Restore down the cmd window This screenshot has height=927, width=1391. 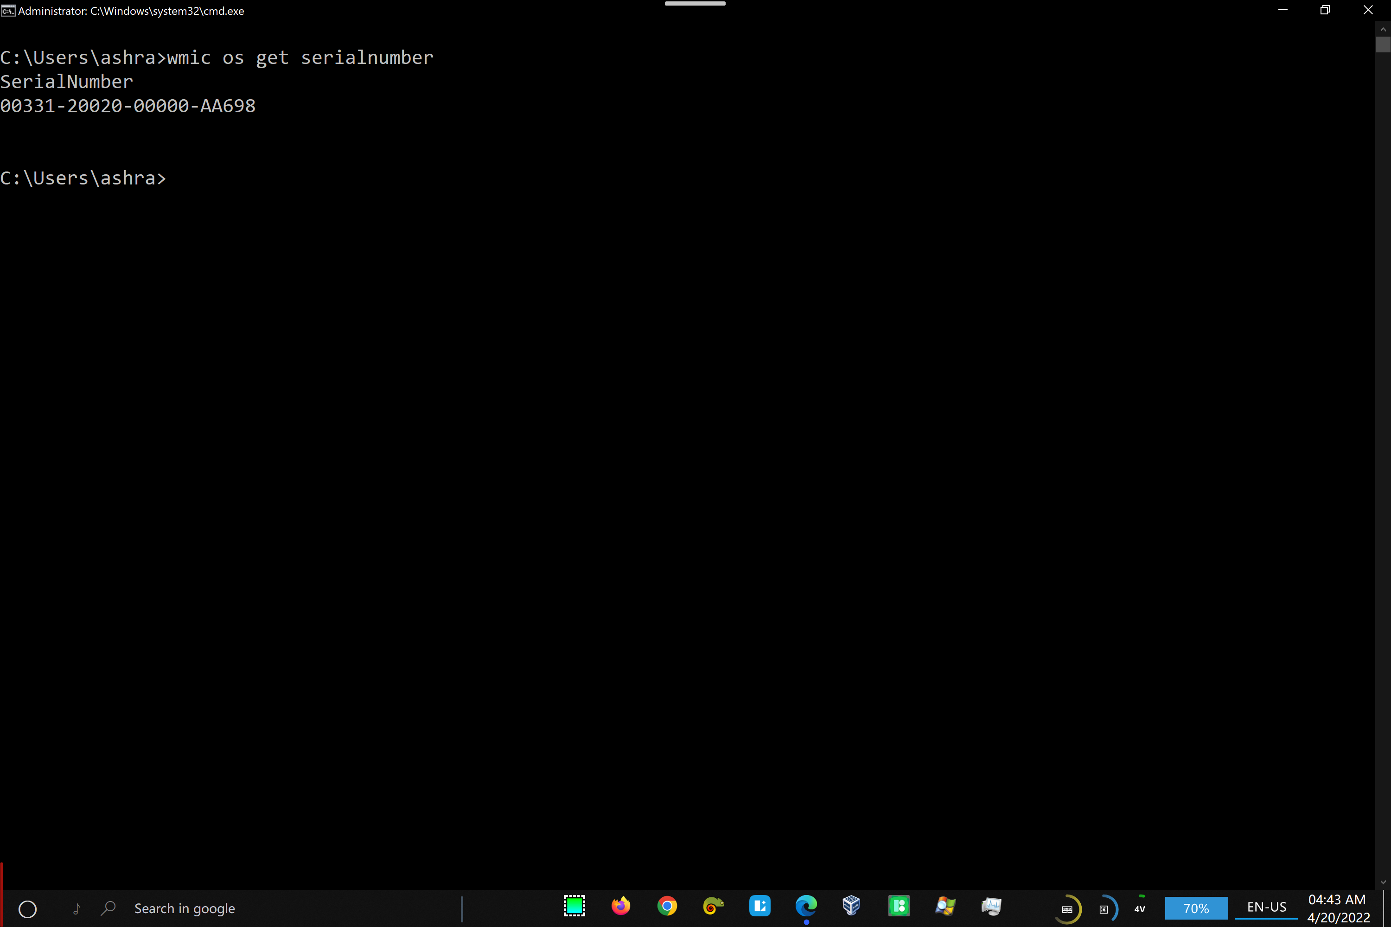pyautogui.click(x=1325, y=10)
